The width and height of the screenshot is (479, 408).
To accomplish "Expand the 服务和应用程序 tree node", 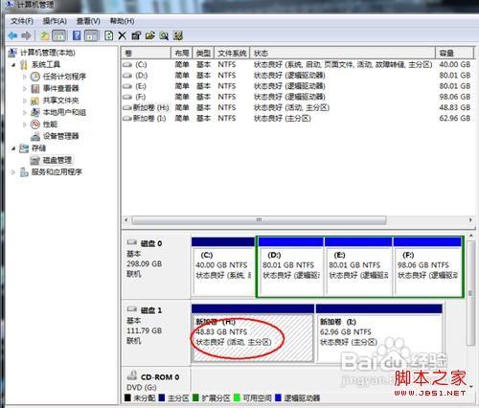I will pyautogui.click(x=13, y=172).
